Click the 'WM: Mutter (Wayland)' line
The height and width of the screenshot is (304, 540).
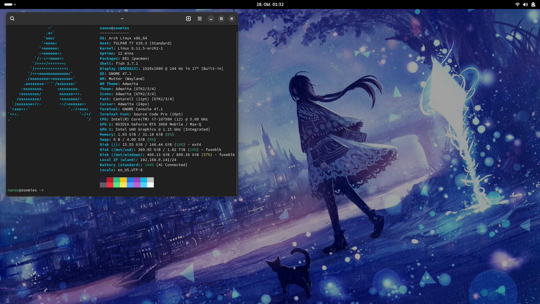tap(122, 79)
